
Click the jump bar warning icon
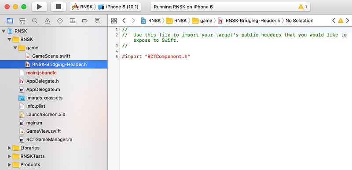click(341, 21)
